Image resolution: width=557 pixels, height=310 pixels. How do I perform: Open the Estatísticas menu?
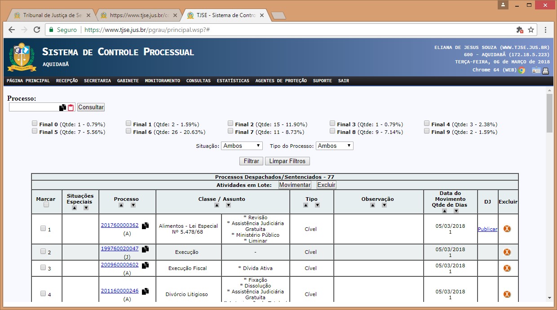pyautogui.click(x=233, y=81)
